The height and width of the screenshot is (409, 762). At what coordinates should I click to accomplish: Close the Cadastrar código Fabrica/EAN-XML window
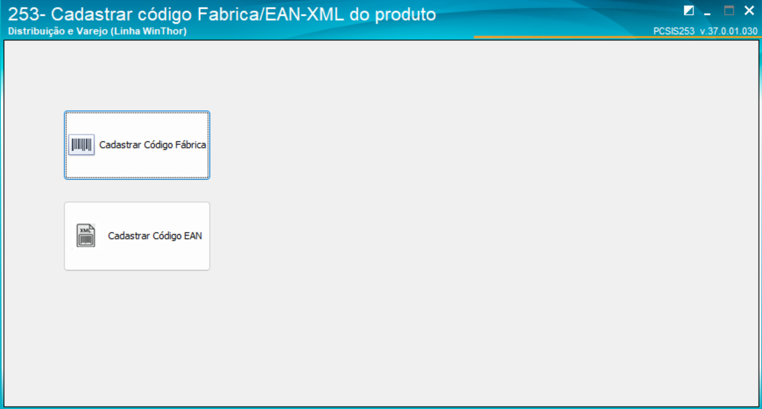pyautogui.click(x=749, y=11)
